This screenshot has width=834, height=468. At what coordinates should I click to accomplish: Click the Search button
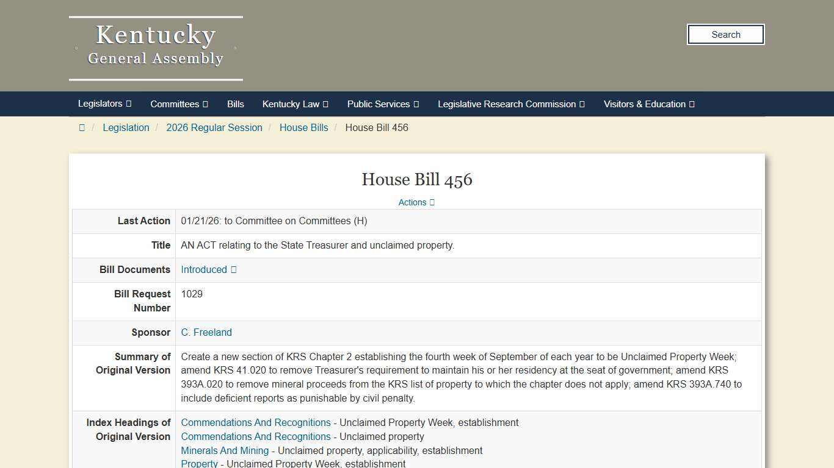725,35
